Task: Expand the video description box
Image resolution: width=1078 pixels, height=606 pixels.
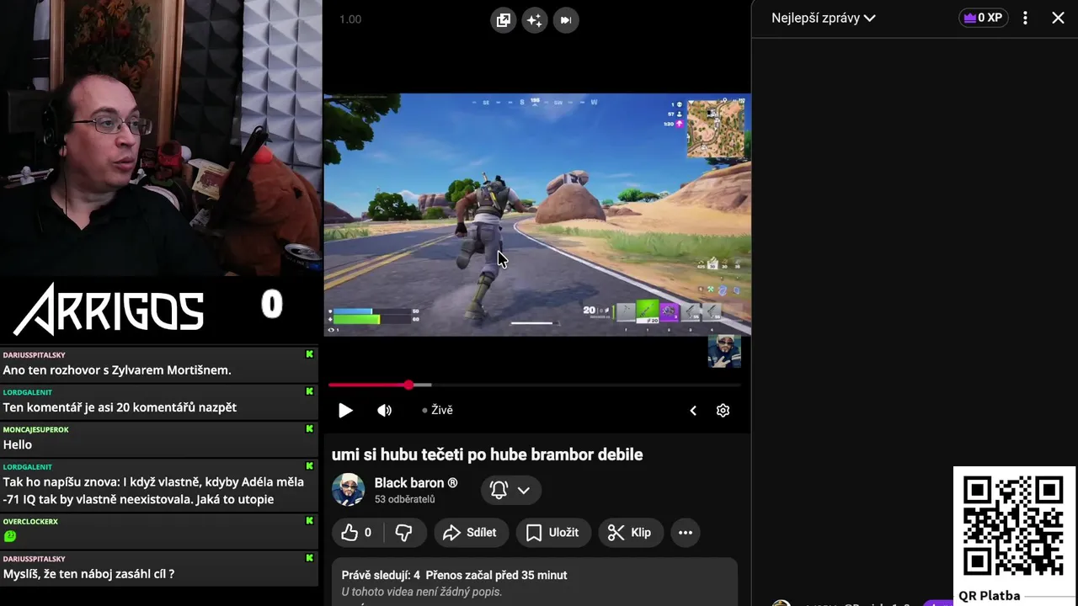Action: point(534,582)
